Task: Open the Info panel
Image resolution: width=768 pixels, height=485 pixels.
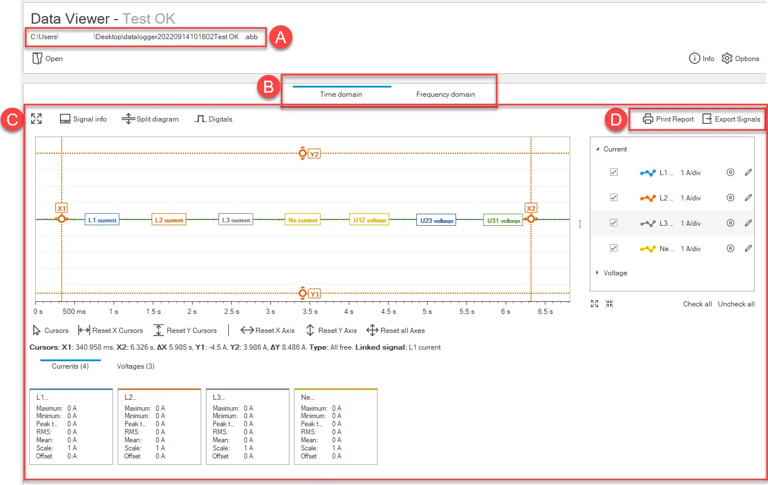Action: (695, 59)
